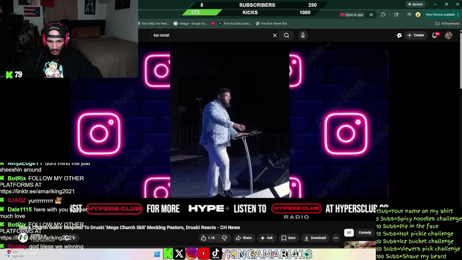Image resolution: width=462 pixels, height=260 pixels.
Task: Click the Share button under video
Action: point(244,238)
